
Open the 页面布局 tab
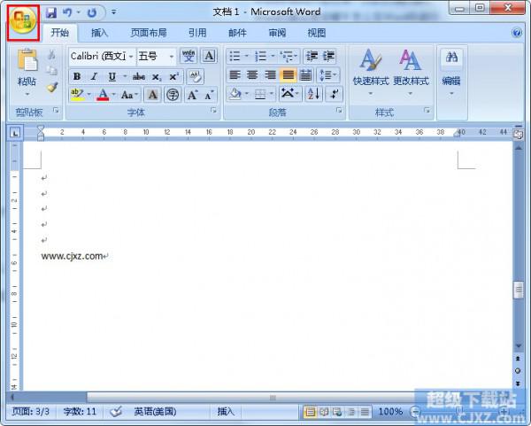[149, 33]
